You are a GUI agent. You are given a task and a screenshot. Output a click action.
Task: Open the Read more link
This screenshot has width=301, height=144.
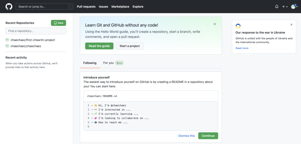pos(242,48)
